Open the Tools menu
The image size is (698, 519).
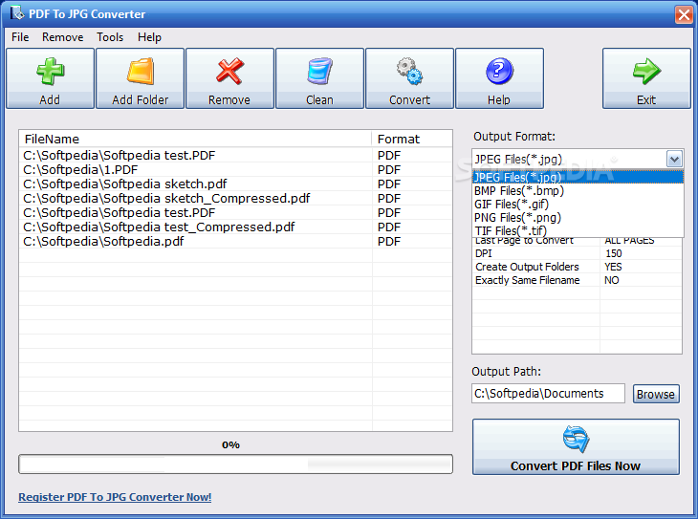(x=110, y=37)
